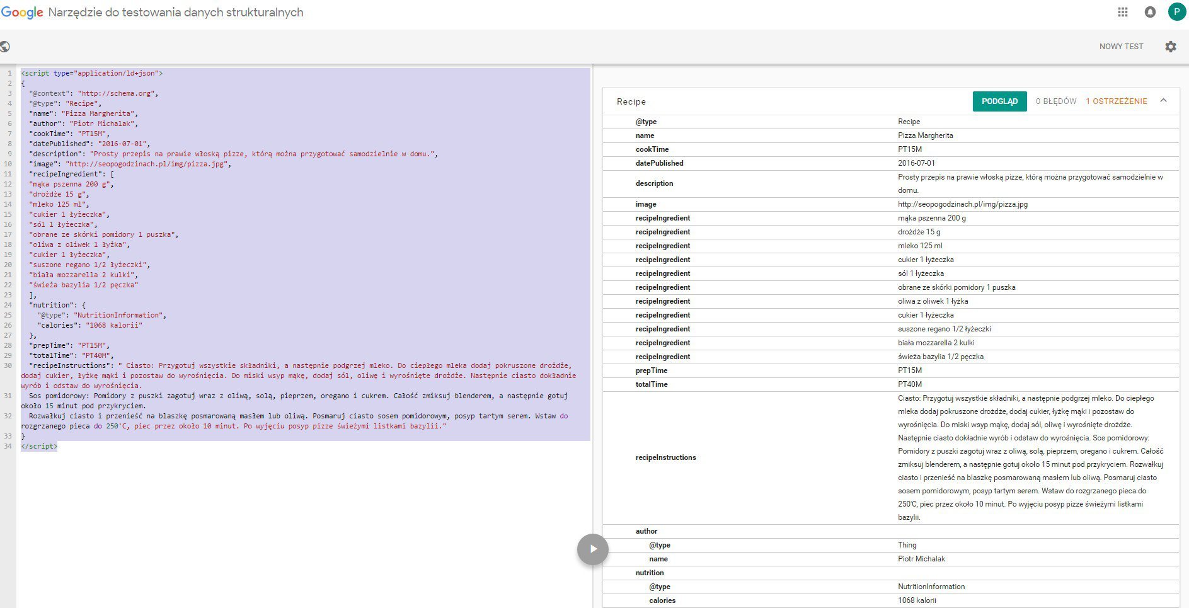This screenshot has height=608, width=1189.
Task: Click 'suszone regano 1/2 łyżeczki' value
Action: pos(944,329)
